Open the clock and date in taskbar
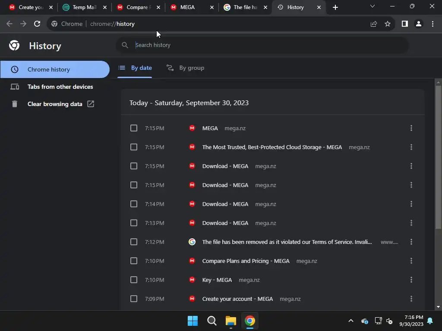Image resolution: width=442 pixels, height=331 pixels. click(x=411, y=321)
